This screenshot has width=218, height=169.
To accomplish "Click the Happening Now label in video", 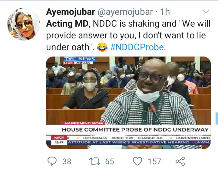I will (x=84, y=123).
